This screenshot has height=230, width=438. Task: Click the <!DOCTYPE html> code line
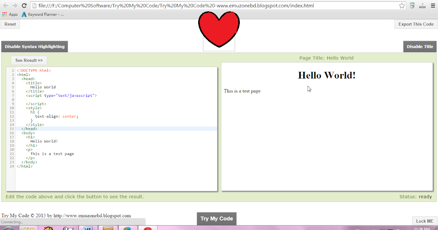coord(34,70)
